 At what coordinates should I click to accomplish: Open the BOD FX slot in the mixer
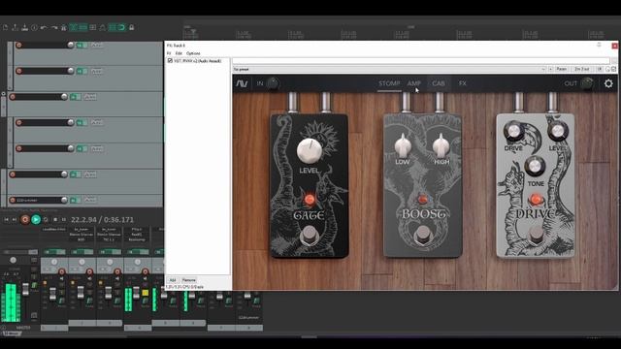tap(82, 239)
